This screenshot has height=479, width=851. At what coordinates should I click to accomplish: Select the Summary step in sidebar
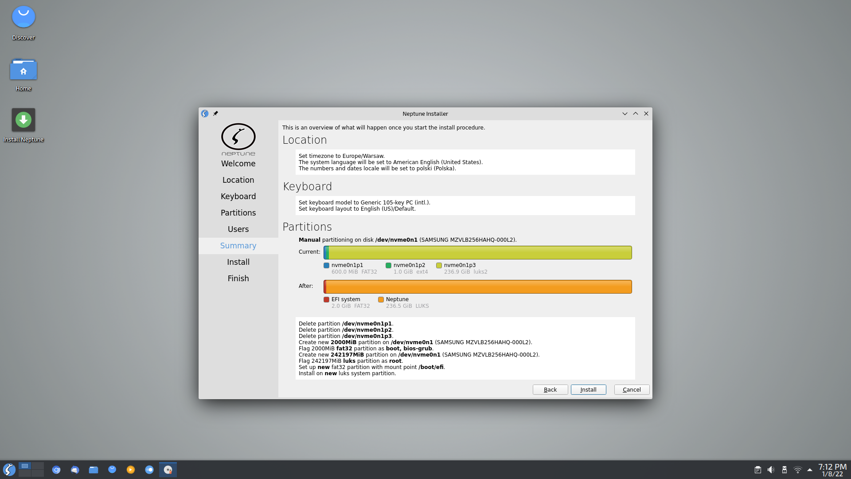[x=238, y=246]
